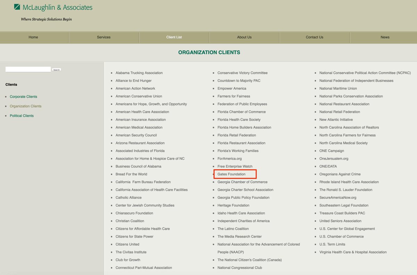Select ForAmerica.org entry
This screenshot has height=275, width=417.
tap(230, 159)
